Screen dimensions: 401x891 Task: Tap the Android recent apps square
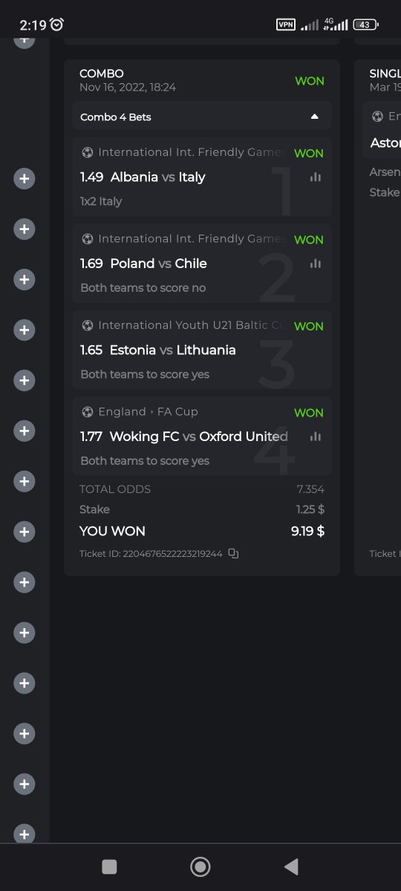click(109, 866)
